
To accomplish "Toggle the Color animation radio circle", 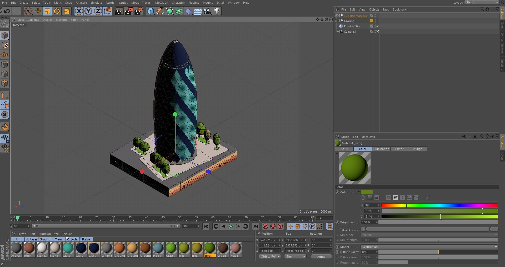I will pyautogui.click(x=337, y=192).
